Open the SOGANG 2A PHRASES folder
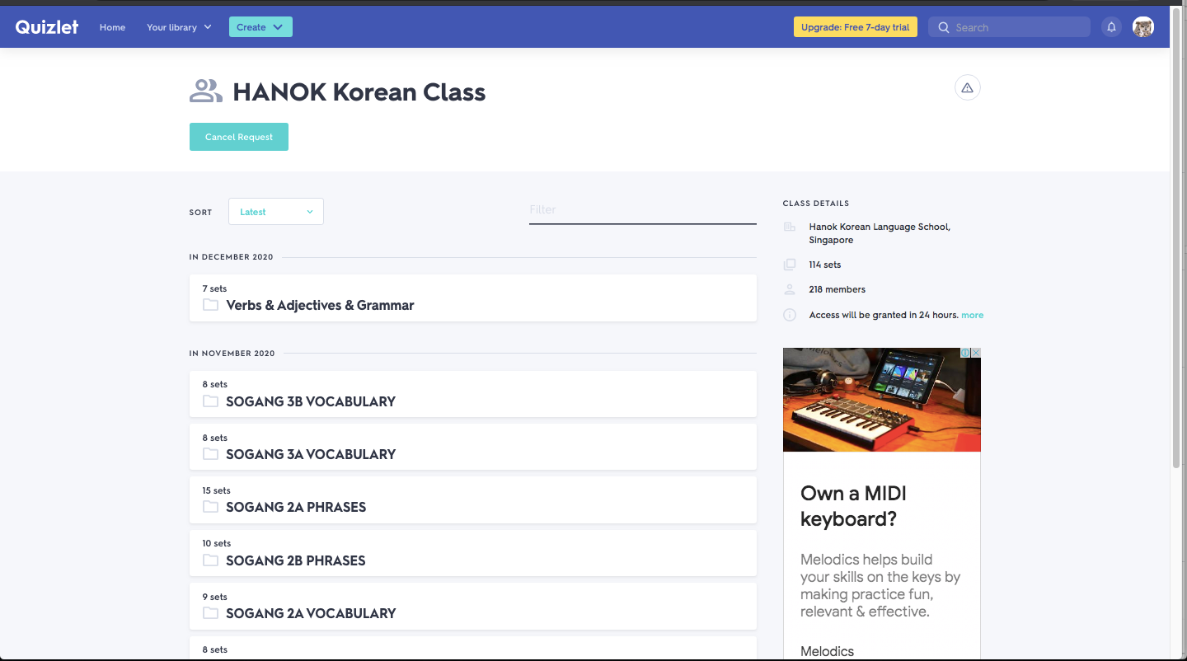The height and width of the screenshot is (661, 1187). pos(473,500)
